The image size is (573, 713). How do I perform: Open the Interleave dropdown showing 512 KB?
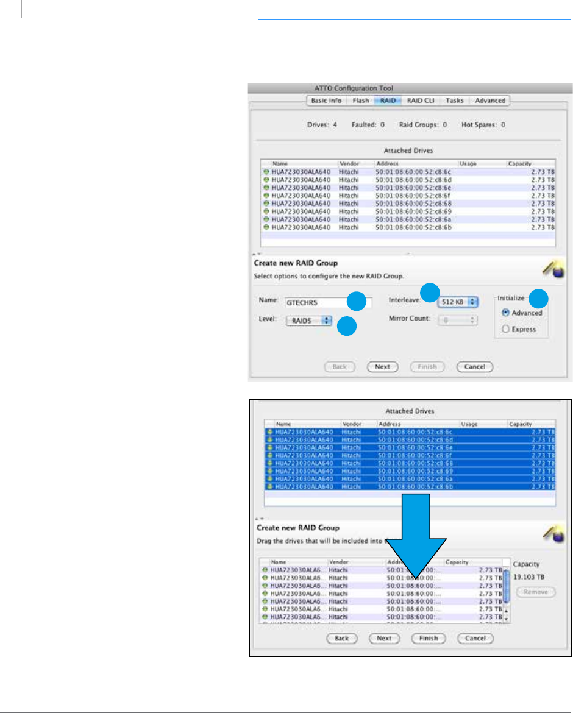point(458,302)
